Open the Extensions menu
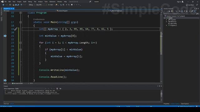 pos(52,2)
